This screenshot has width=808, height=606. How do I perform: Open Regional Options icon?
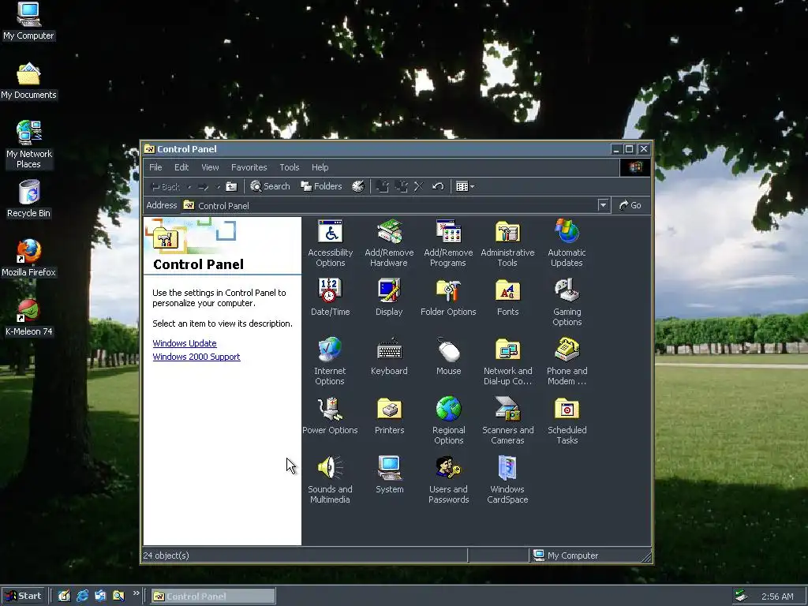click(x=448, y=421)
